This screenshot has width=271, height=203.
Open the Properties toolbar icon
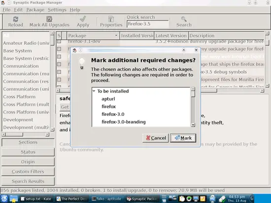click(x=111, y=19)
